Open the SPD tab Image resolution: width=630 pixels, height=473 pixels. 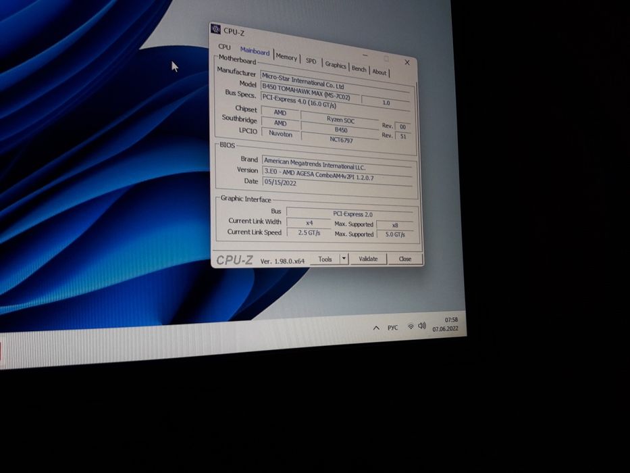pos(311,61)
